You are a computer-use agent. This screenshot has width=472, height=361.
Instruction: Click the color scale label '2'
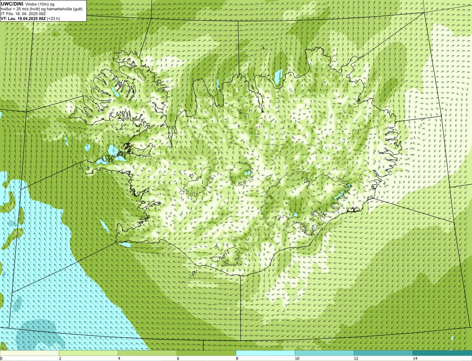(60, 358)
